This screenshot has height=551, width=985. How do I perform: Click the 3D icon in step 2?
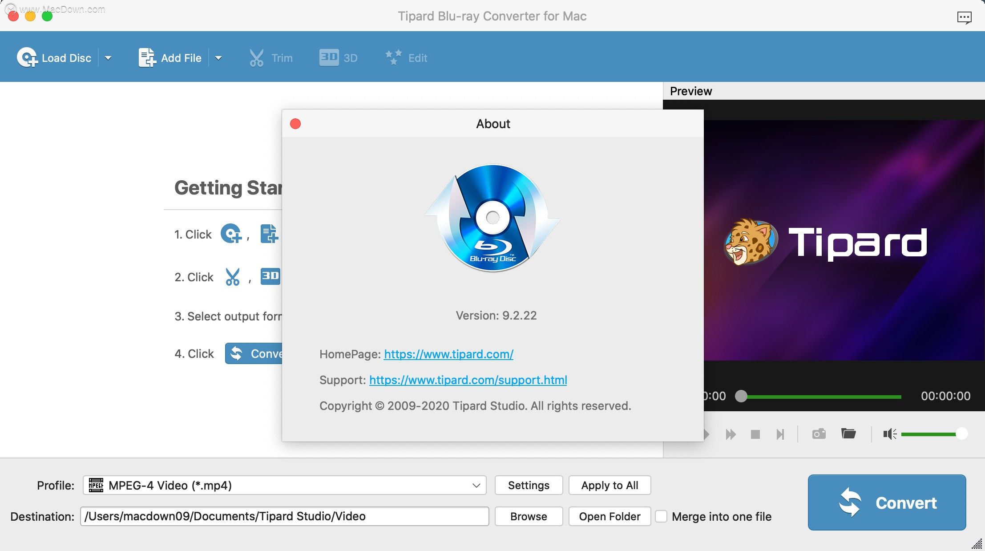pos(270,276)
